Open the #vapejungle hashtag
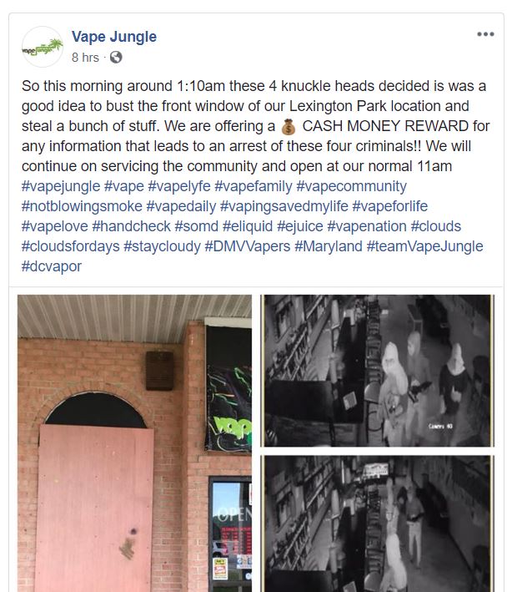512x592 pixels. (61, 186)
